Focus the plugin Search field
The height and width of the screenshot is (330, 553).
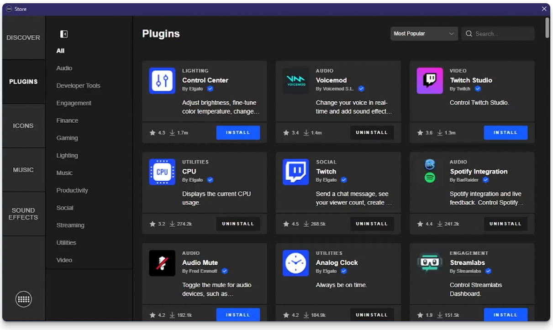(498, 34)
